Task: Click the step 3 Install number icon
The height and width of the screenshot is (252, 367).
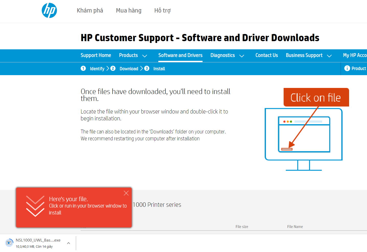Action: tap(147, 68)
